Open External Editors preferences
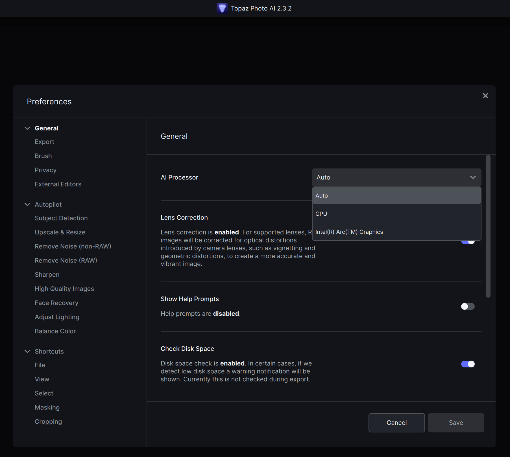510x457 pixels. click(58, 184)
